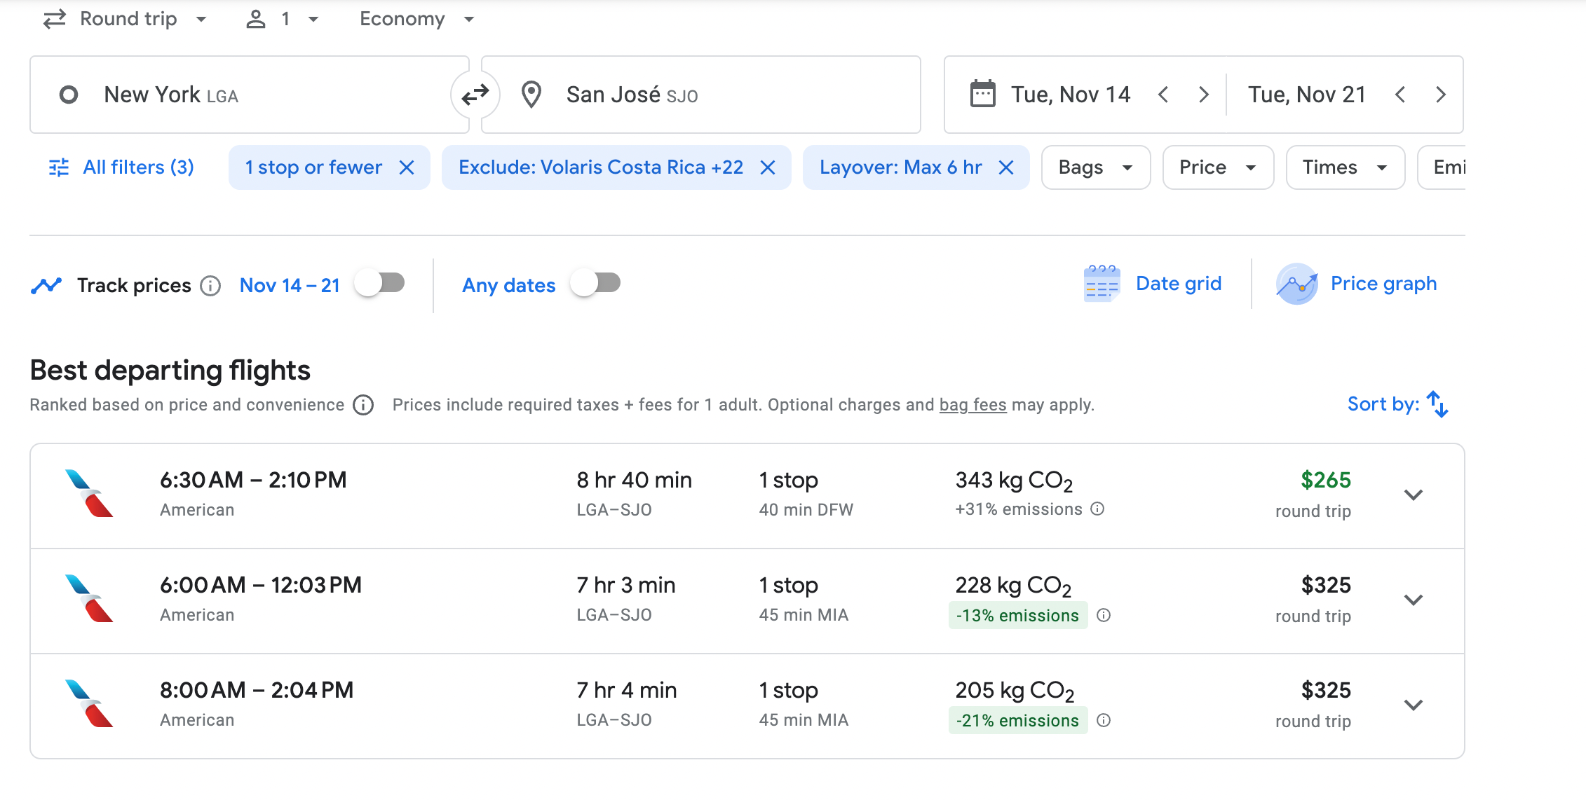Open the Bags filter menu
This screenshot has height=800, width=1586.
(1095, 167)
